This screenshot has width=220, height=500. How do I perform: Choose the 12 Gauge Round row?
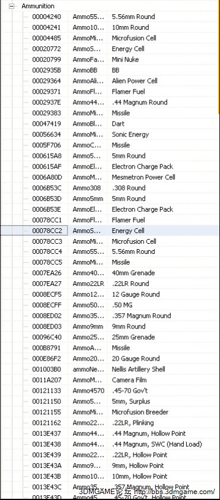pos(109,294)
